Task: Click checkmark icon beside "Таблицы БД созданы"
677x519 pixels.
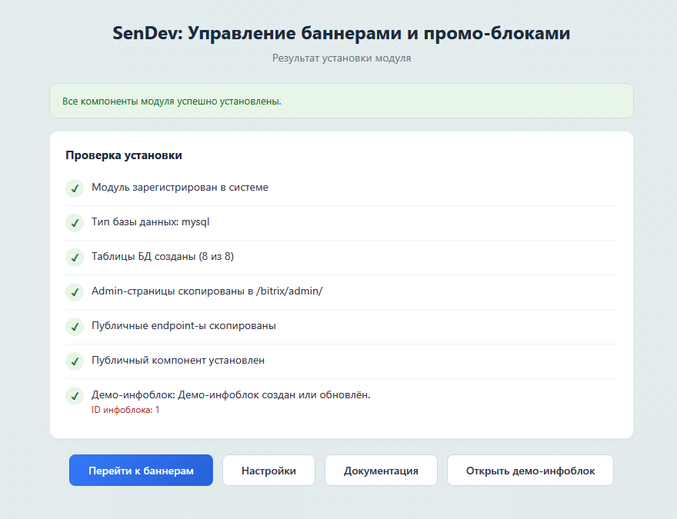Action: [75, 258]
